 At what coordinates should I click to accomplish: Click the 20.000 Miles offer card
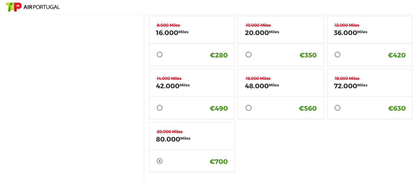pos(281,41)
